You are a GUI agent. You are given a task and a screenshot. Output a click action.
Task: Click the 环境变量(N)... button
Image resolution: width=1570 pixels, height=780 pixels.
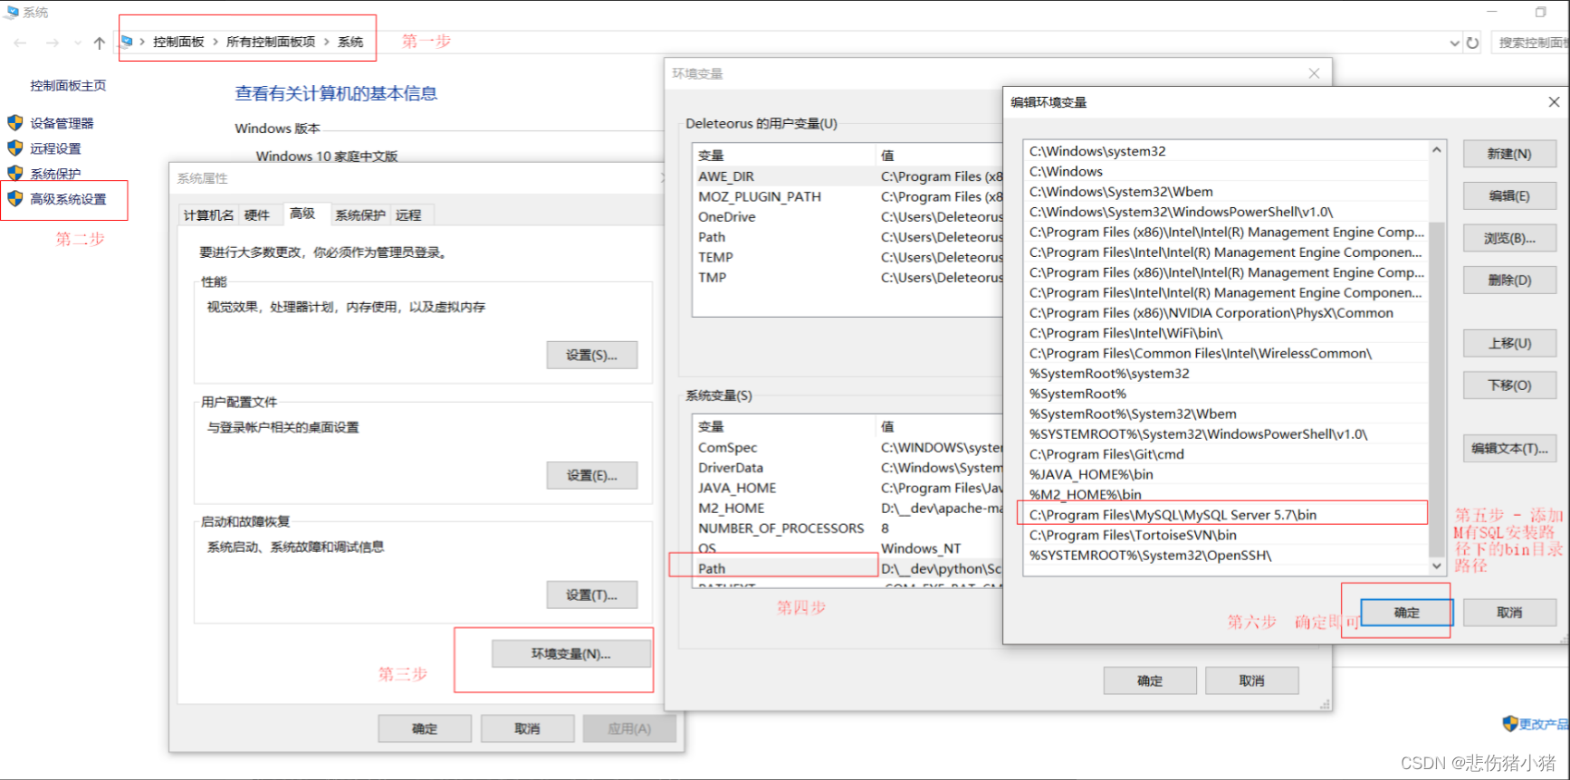click(x=570, y=653)
